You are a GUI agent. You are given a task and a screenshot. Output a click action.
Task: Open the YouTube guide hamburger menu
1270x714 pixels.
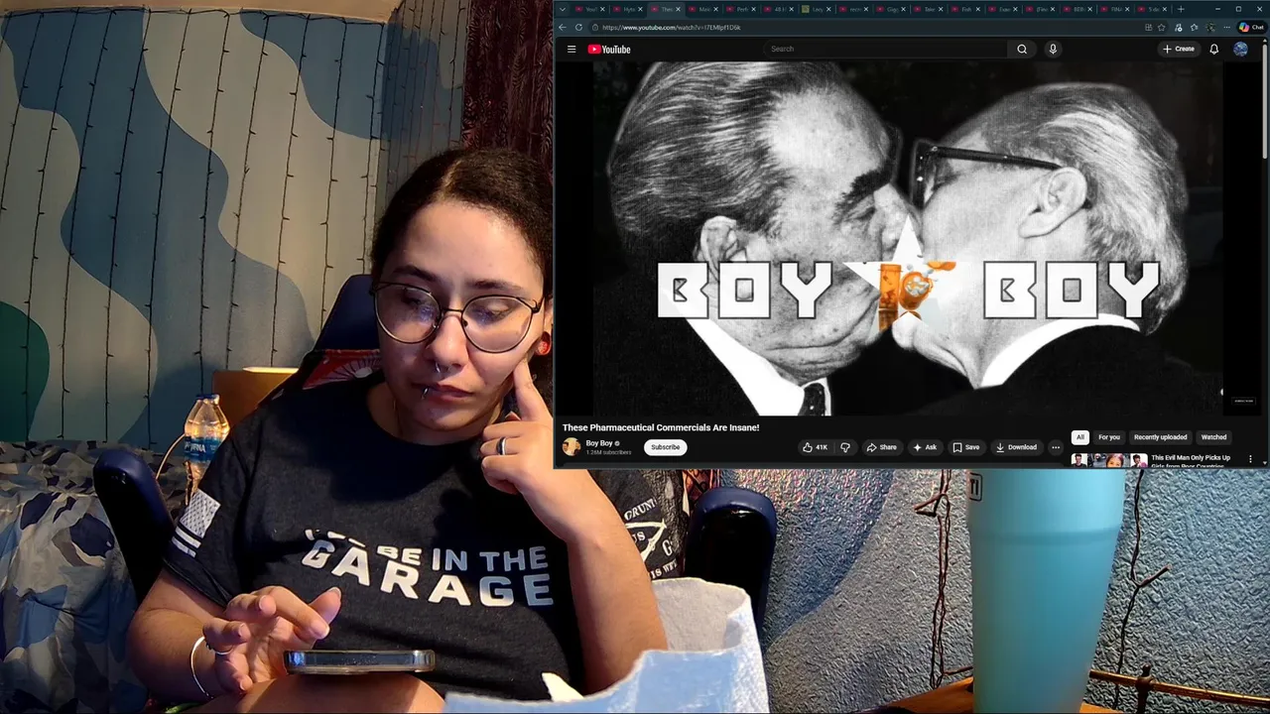pyautogui.click(x=571, y=49)
